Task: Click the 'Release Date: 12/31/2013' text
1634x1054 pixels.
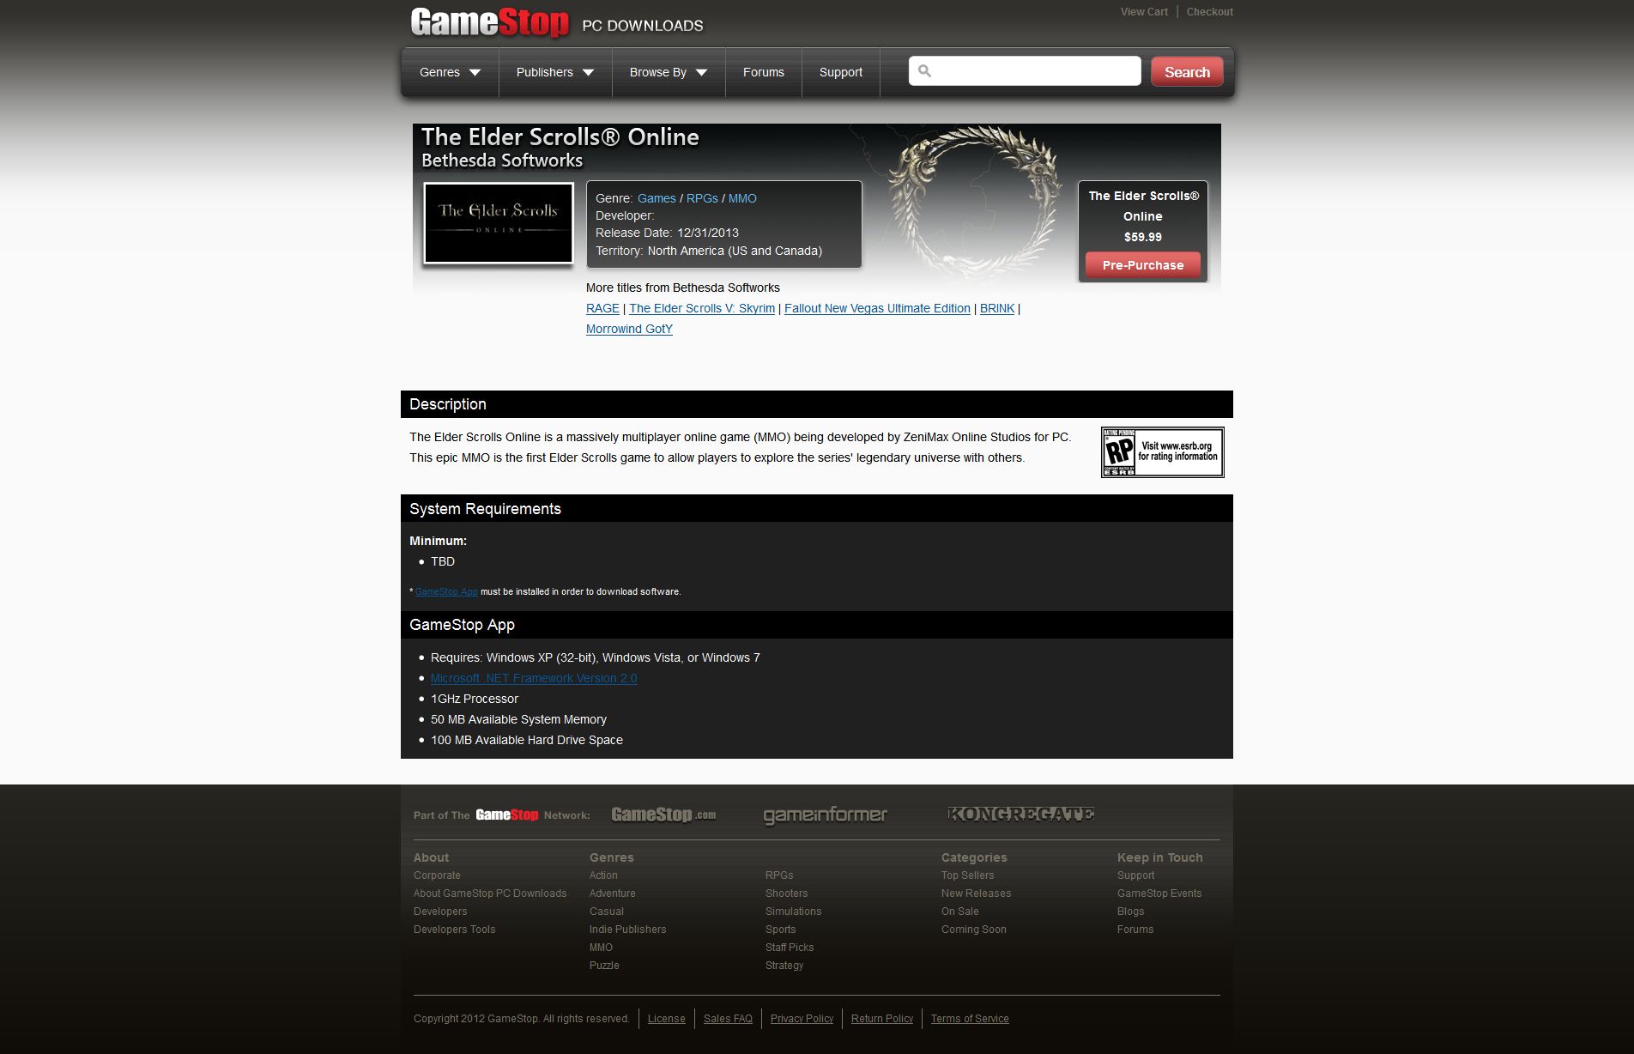Action: tap(667, 233)
